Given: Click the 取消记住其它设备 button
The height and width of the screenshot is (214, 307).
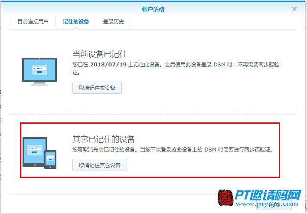Looking at the screenshot, I should 100,165.
